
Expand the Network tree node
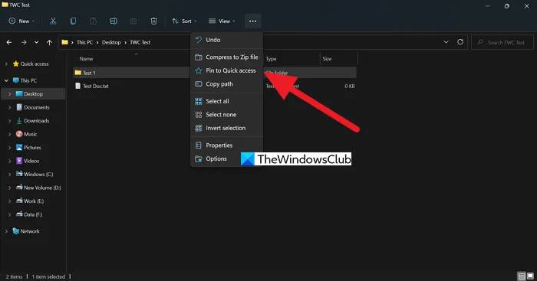tap(6, 231)
